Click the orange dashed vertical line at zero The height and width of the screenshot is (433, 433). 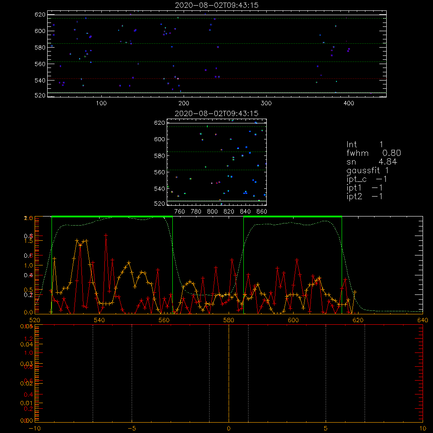229,373
